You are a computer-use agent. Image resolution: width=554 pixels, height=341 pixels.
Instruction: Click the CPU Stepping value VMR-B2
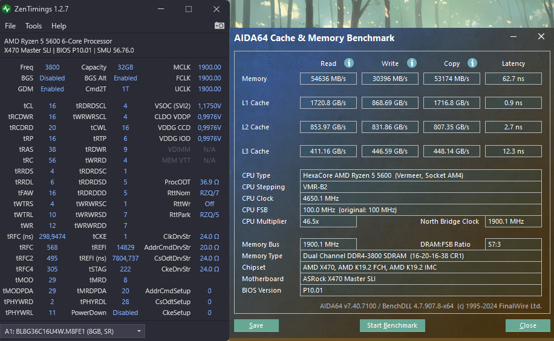[421, 187]
